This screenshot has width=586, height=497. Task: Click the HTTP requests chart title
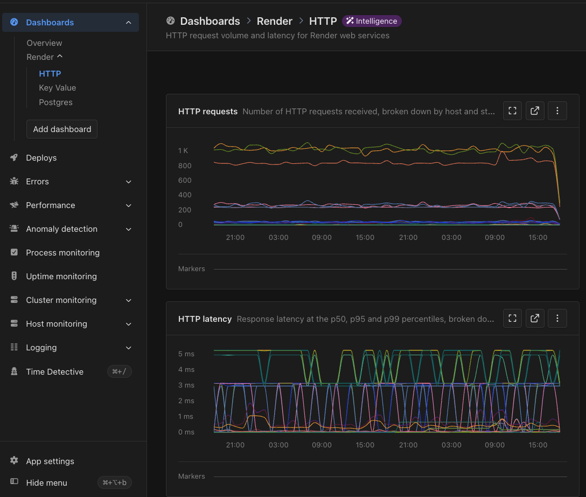coord(208,112)
